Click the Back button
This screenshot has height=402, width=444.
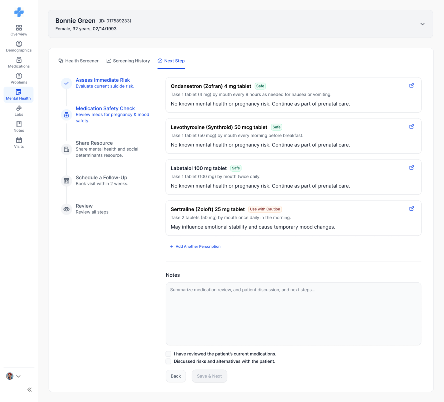(176, 376)
